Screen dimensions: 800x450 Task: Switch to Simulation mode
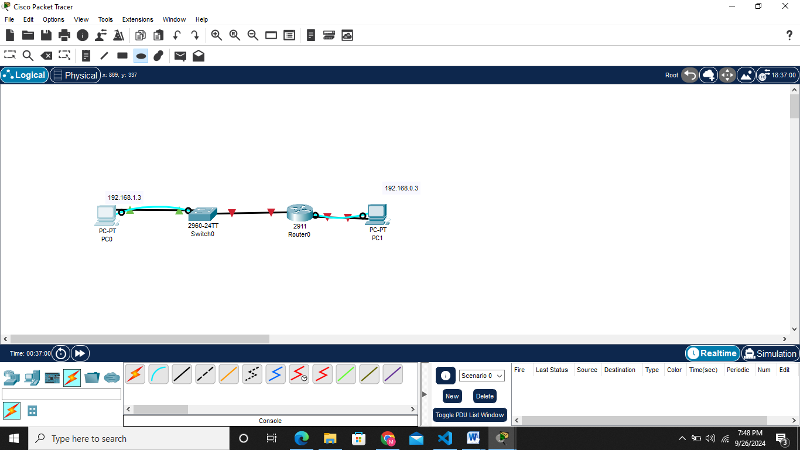pyautogui.click(x=770, y=353)
